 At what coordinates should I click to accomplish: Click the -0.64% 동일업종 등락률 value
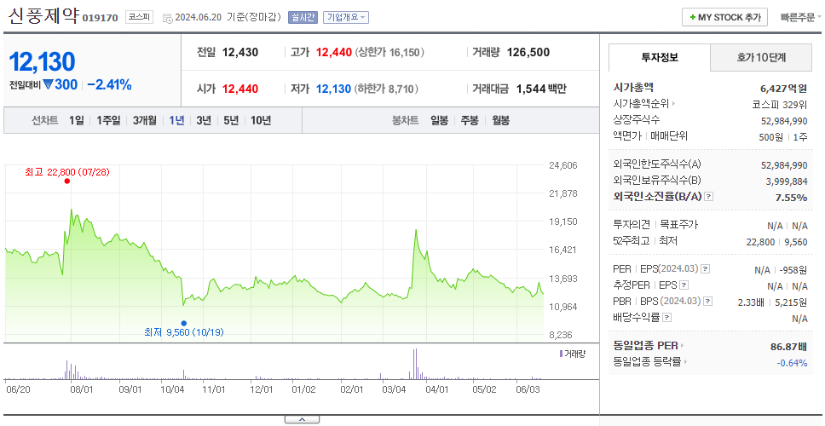(x=792, y=362)
